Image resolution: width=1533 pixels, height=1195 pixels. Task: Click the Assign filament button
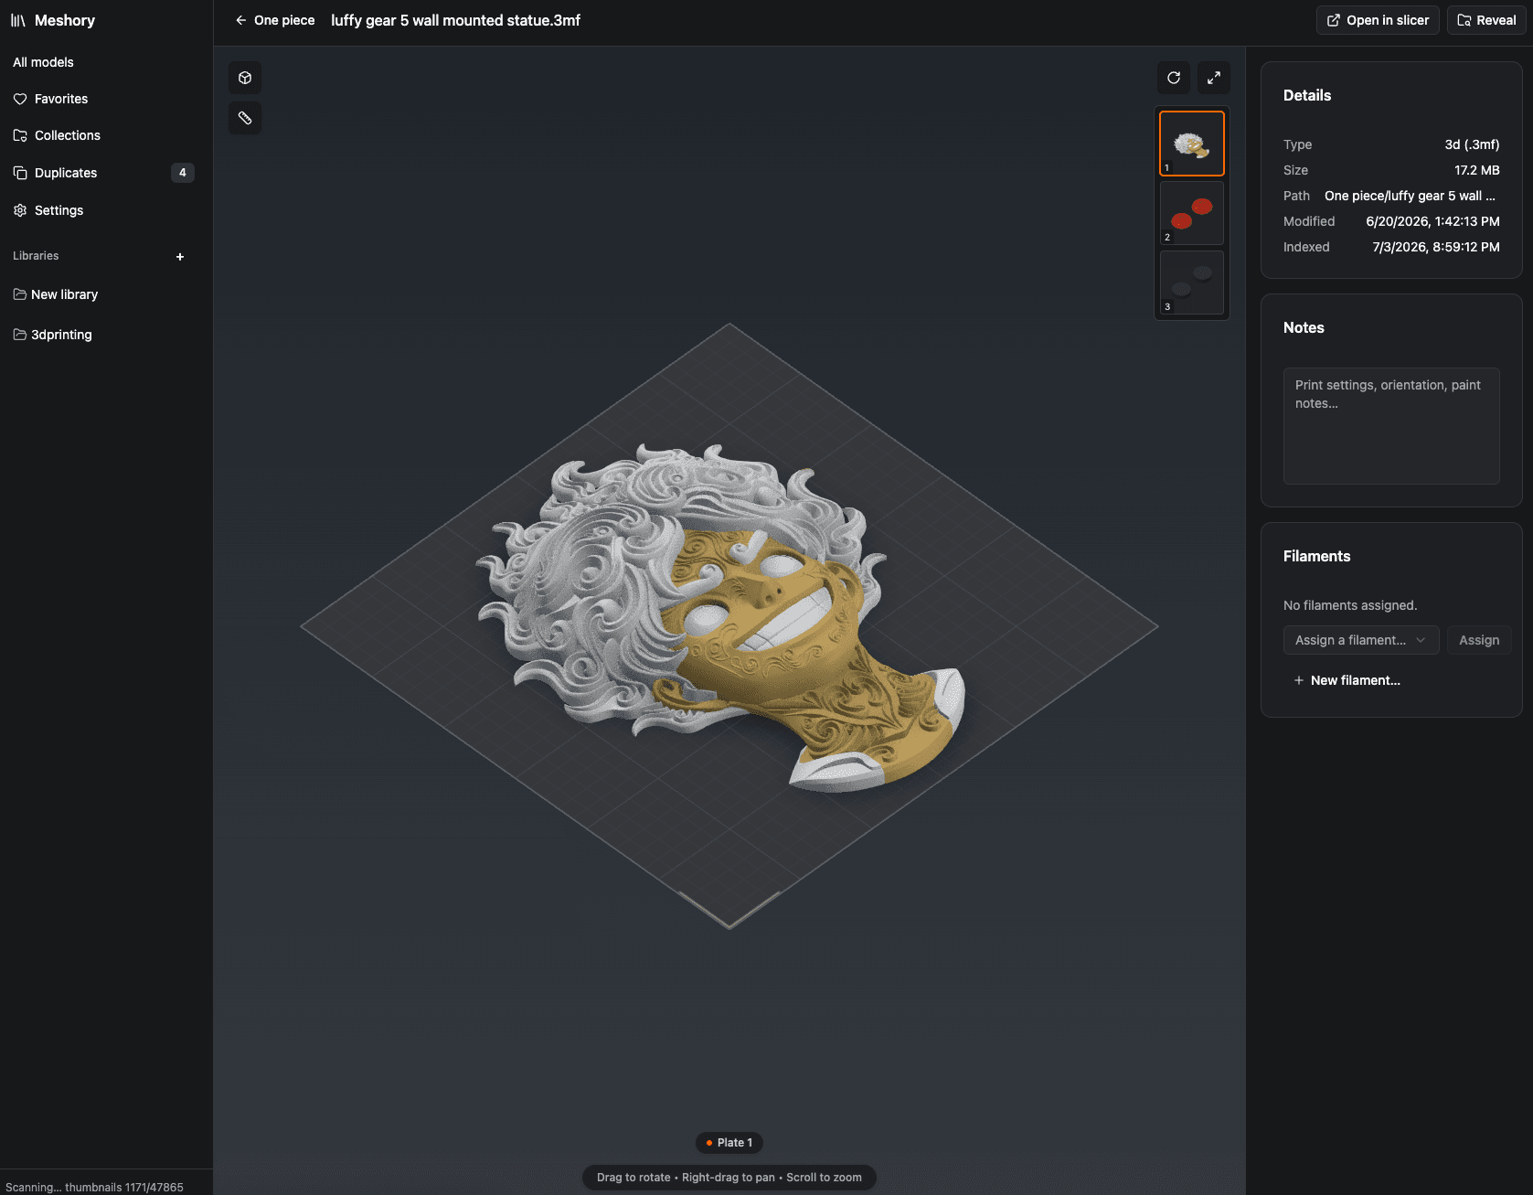coord(1479,640)
